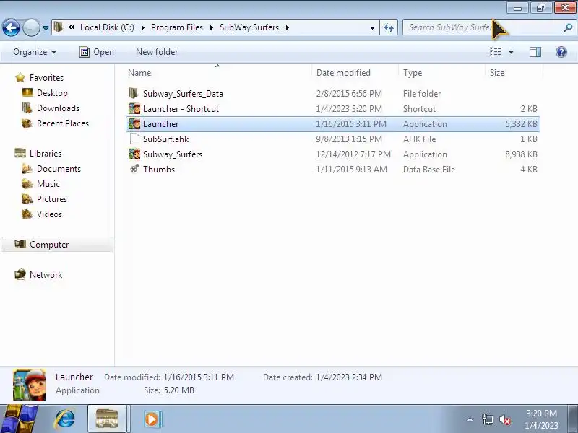Open the Music library
The height and width of the screenshot is (433, 578).
pyautogui.click(x=48, y=184)
